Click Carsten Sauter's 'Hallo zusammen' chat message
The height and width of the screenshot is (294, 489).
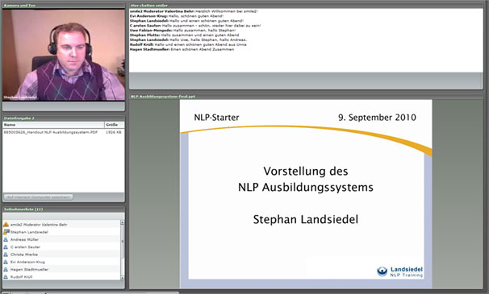[x=195, y=26]
